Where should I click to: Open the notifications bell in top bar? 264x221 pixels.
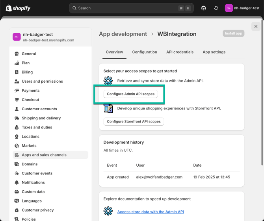(x=216, y=8)
